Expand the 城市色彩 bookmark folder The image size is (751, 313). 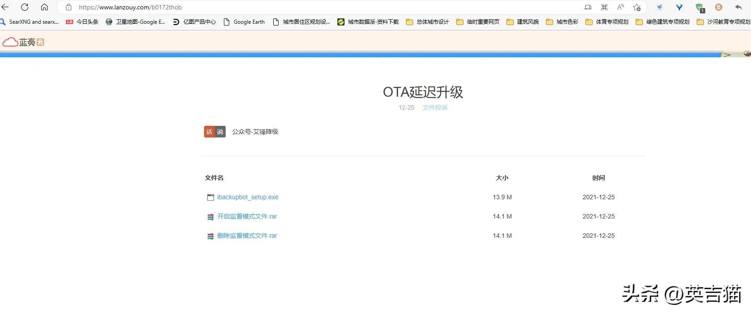coord(562,21)
